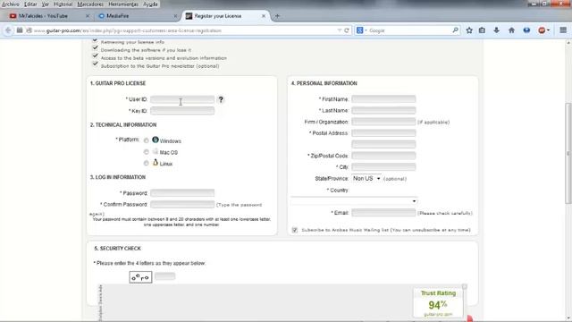
Task: Open the Editar menu
Action: [x=30, y=4]
